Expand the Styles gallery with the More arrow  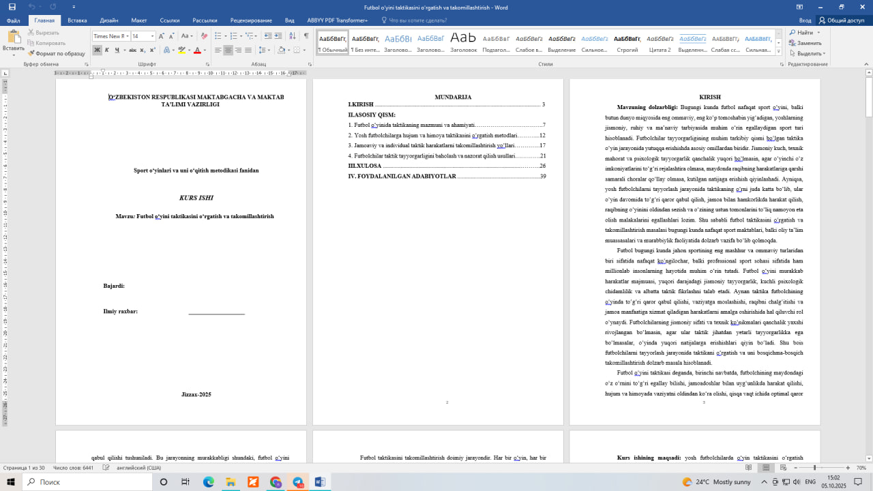point(778,52)
